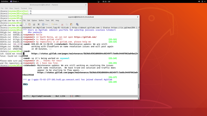Viewport: 207px width, 116px height.
Task: Open the terminal window's Search menu
Action: (17, 8)
